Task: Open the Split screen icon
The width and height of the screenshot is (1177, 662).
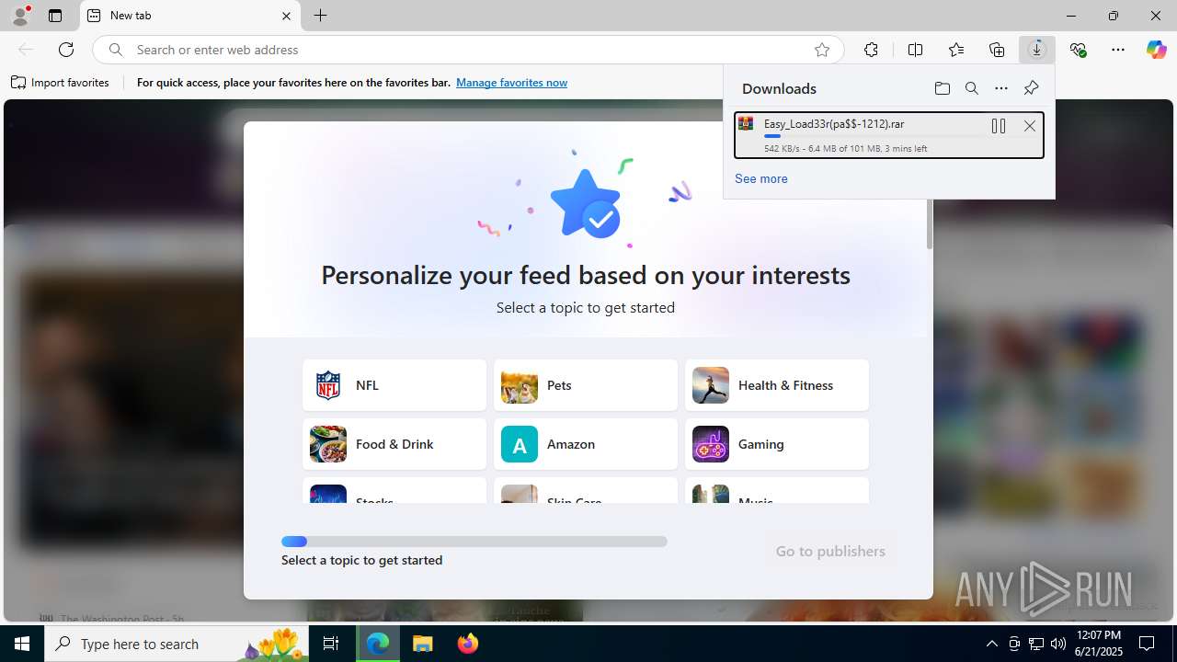Action: click(x=915, y=50)
